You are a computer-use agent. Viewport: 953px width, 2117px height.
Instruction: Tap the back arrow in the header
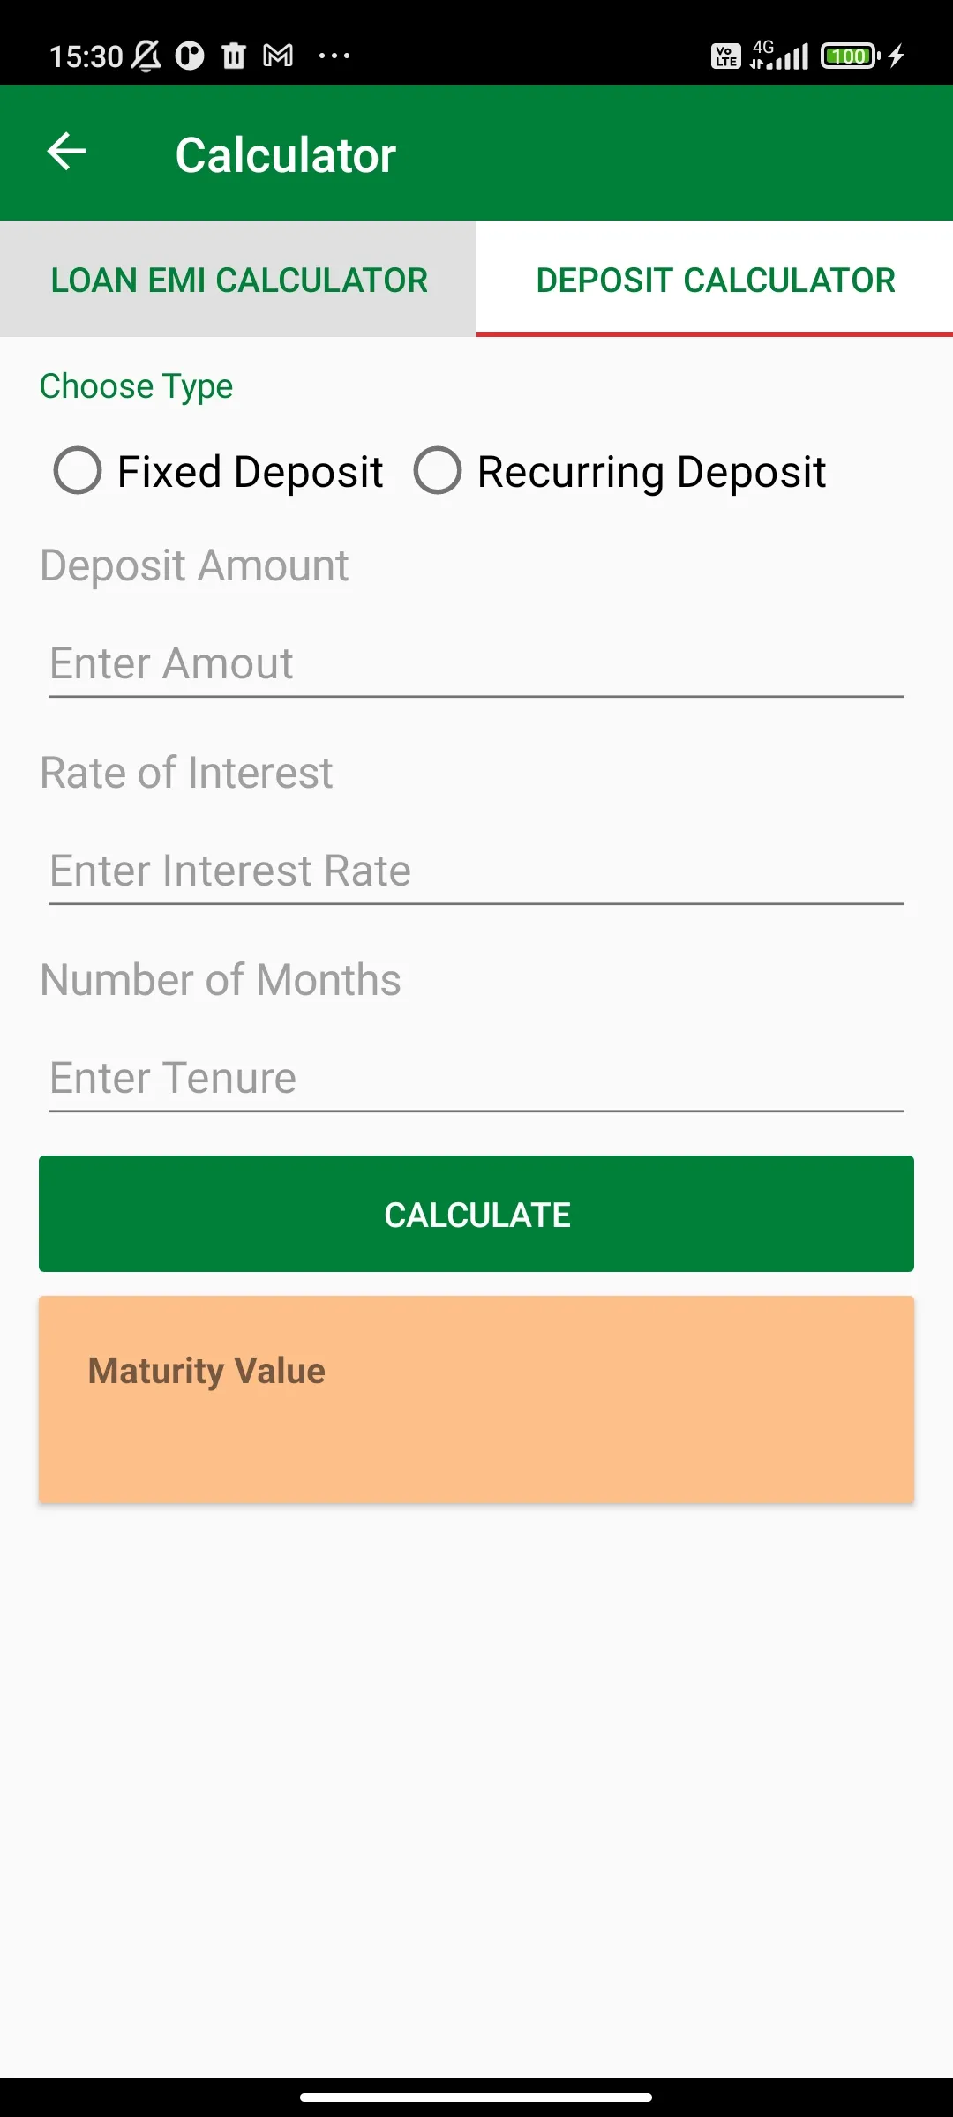click(x=67, y=152)
